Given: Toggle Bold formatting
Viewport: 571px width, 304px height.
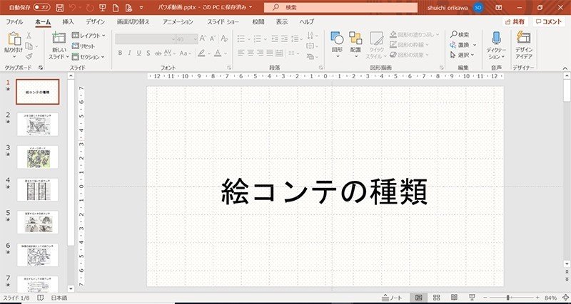Looking at the screenshot, I should pos(120,53).
